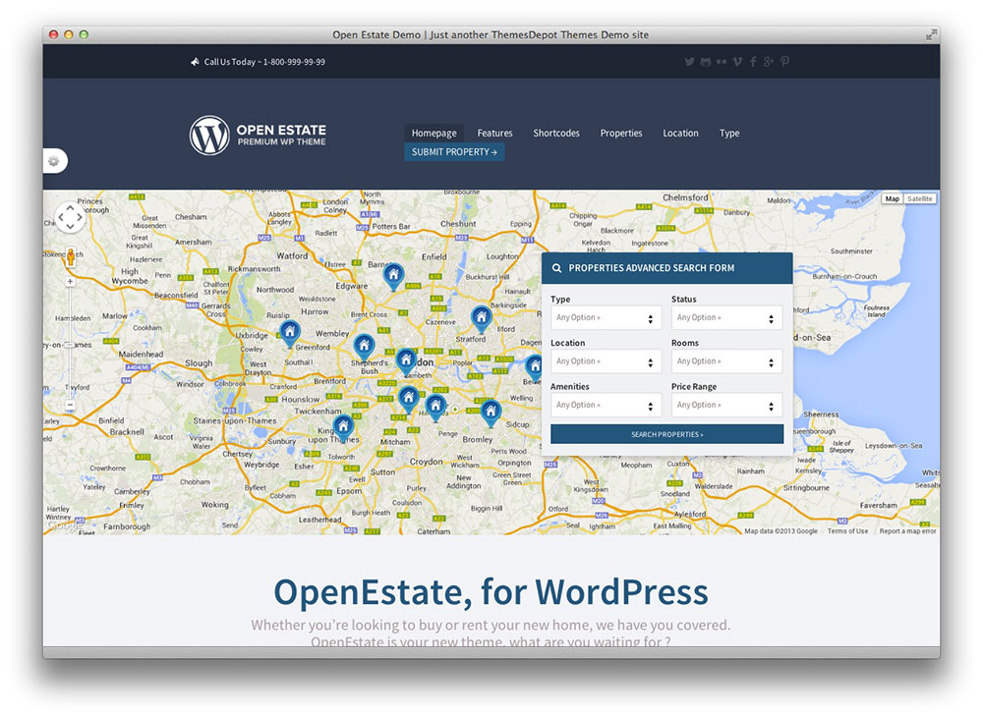Image resolution: width=983 pixels, height=718 pixels.
Task: Select the house marker near Uxbridge
Action: click(289, 332)
